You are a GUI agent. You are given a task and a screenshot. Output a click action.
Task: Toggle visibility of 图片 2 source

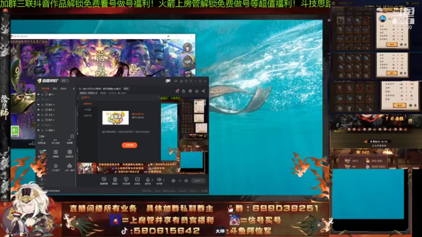pos(39,120)
